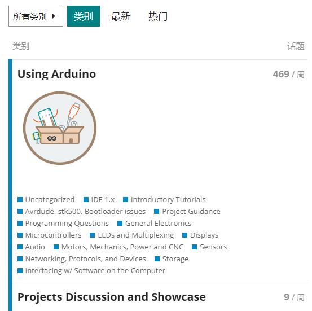Click the Using Arduino box logo image
Screen dimensions: 312x311
60,128
